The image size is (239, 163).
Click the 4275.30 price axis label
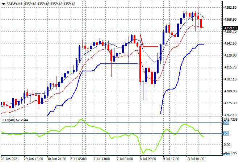(x=230, y=103)
